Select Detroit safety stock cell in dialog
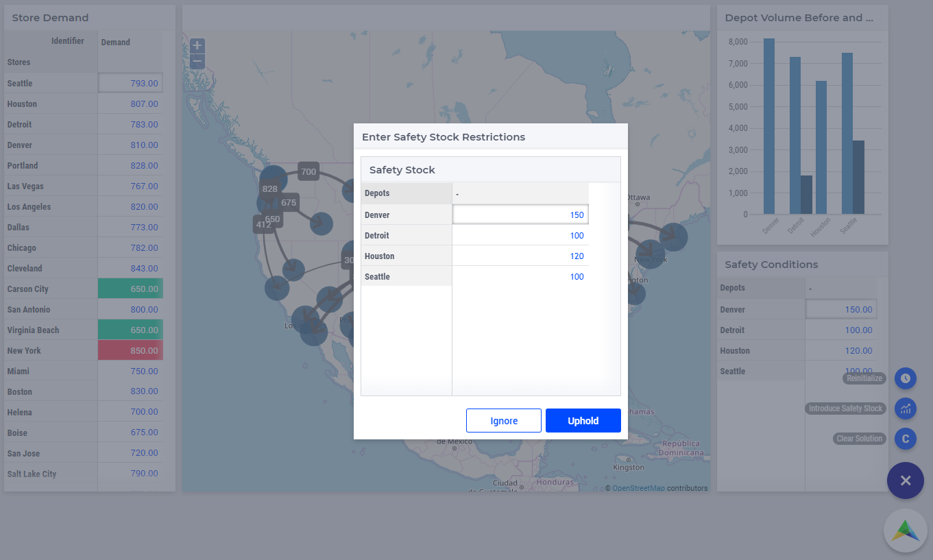 (520, 235)
